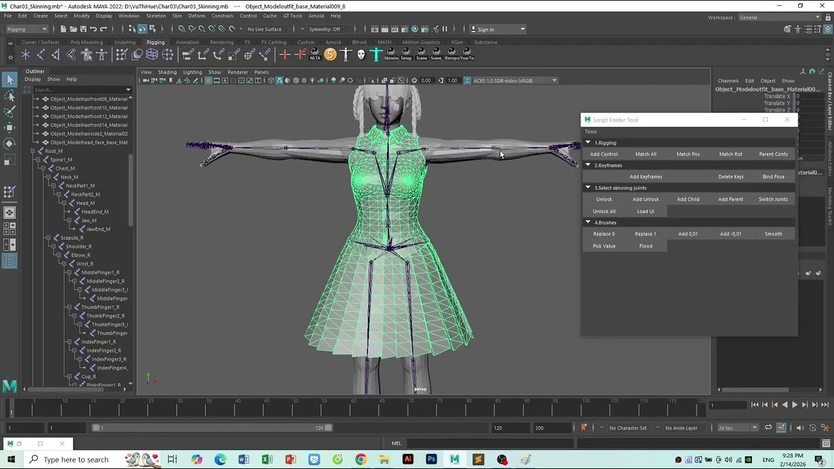Switch to the Poly Modeling shelf tab
The height and width of the screenshot is (469, 834).
tap(87, 42)
